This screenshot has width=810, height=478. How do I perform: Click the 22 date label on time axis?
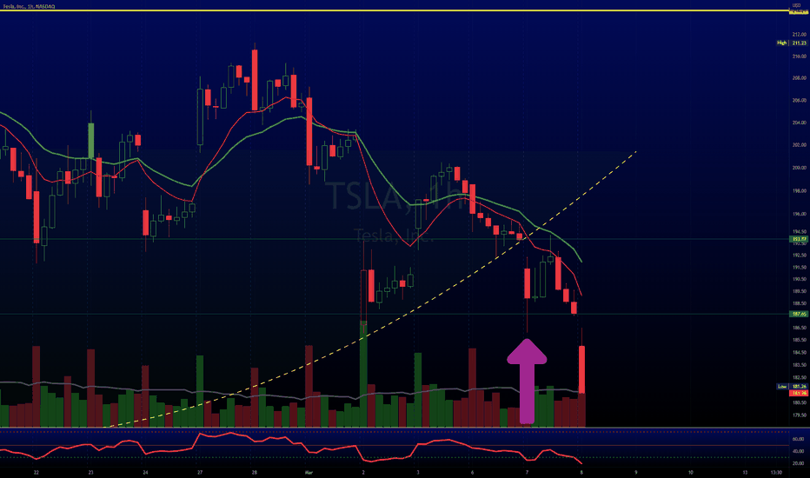37,472
